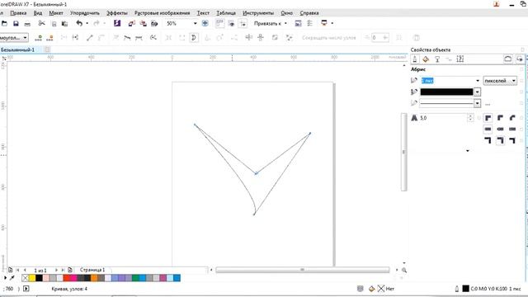Image resolution: width=528 pixels, height=297 pixels.
Task: Open the Текст menu
Action: [203, 13]
